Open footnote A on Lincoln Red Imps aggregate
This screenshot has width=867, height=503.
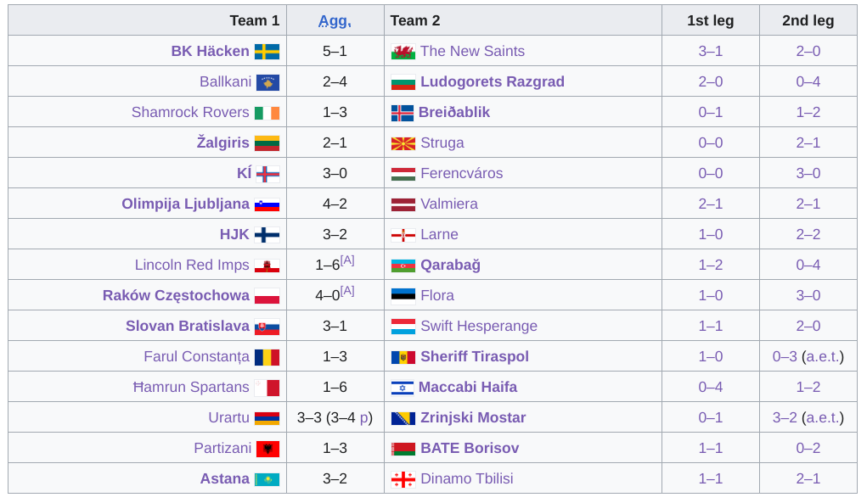[347, 260]
